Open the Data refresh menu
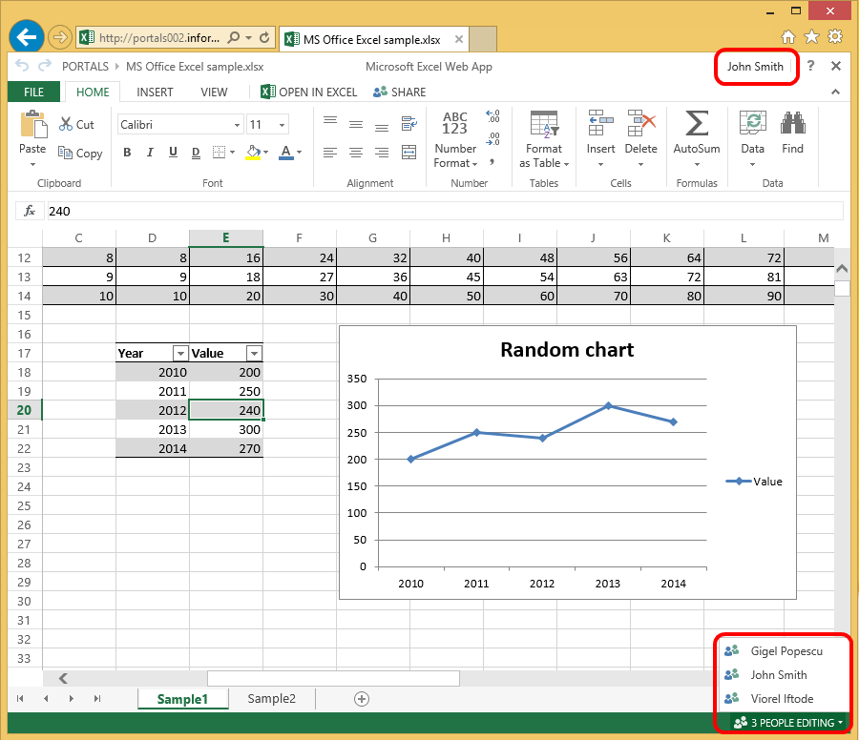The image size is (859, 740). point(753,138)
